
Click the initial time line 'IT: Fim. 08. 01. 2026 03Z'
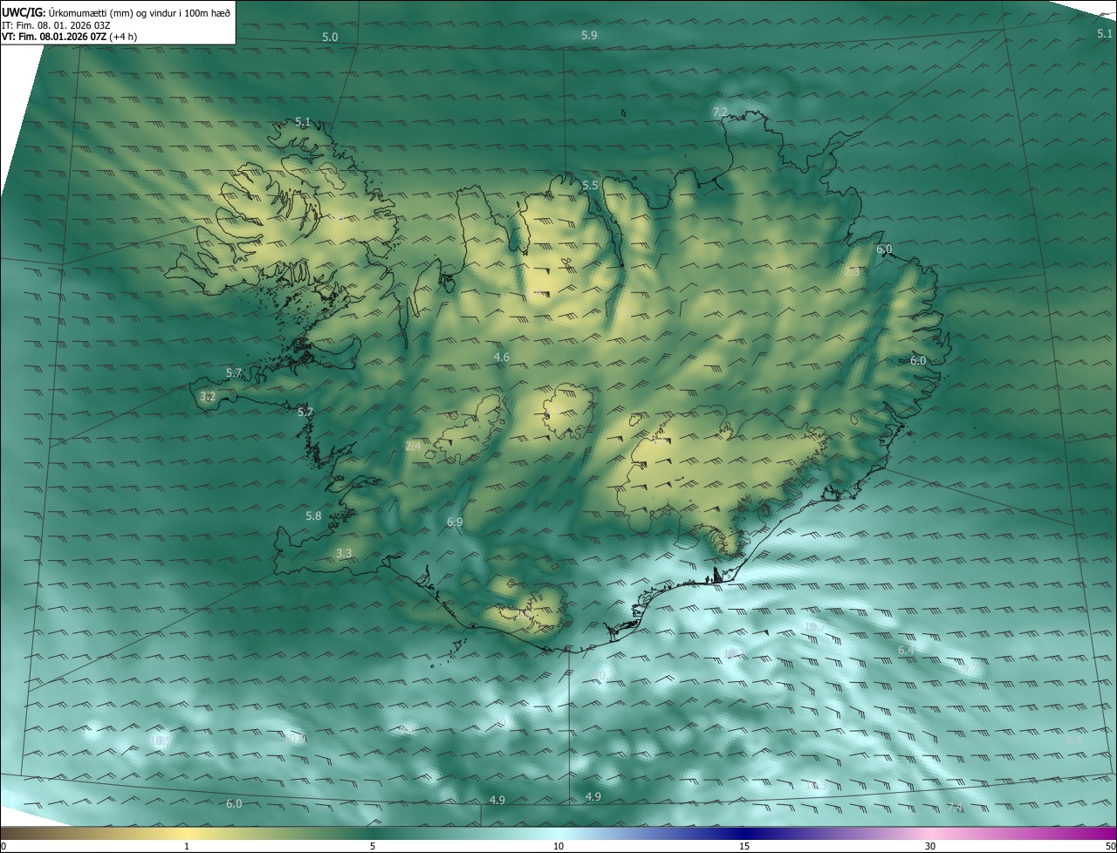click(x=55, y=25)
